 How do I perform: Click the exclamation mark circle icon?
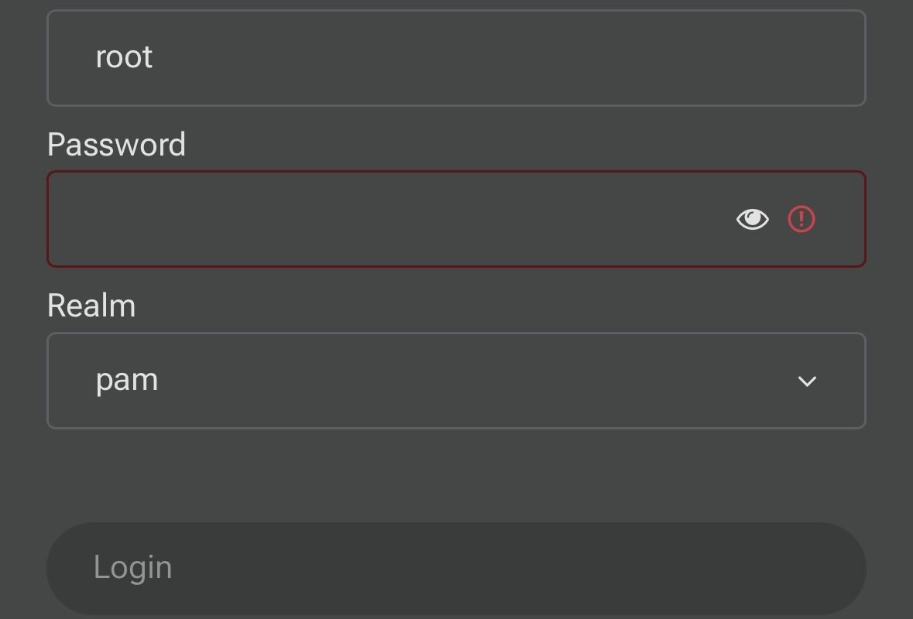click(x=801, y=220)
